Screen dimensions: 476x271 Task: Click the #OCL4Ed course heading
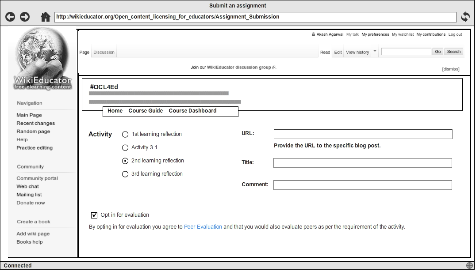point(104,87)
